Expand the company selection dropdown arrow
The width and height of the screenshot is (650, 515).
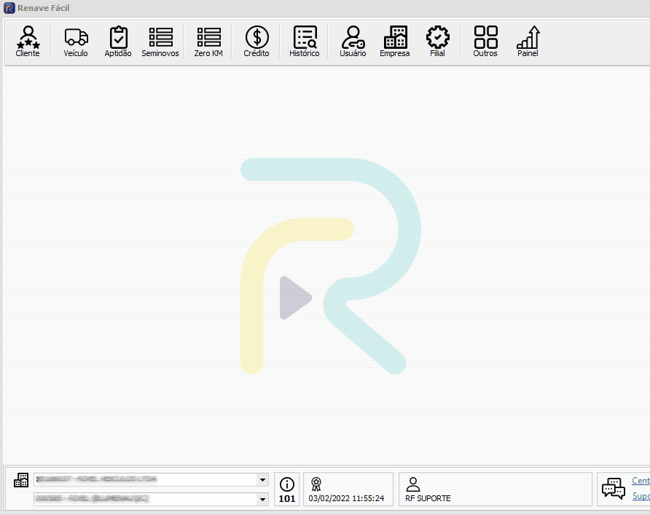point(262,480)
